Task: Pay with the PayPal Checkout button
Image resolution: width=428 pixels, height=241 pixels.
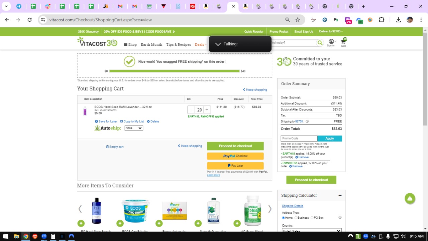Action: click(x=235, y=156)
